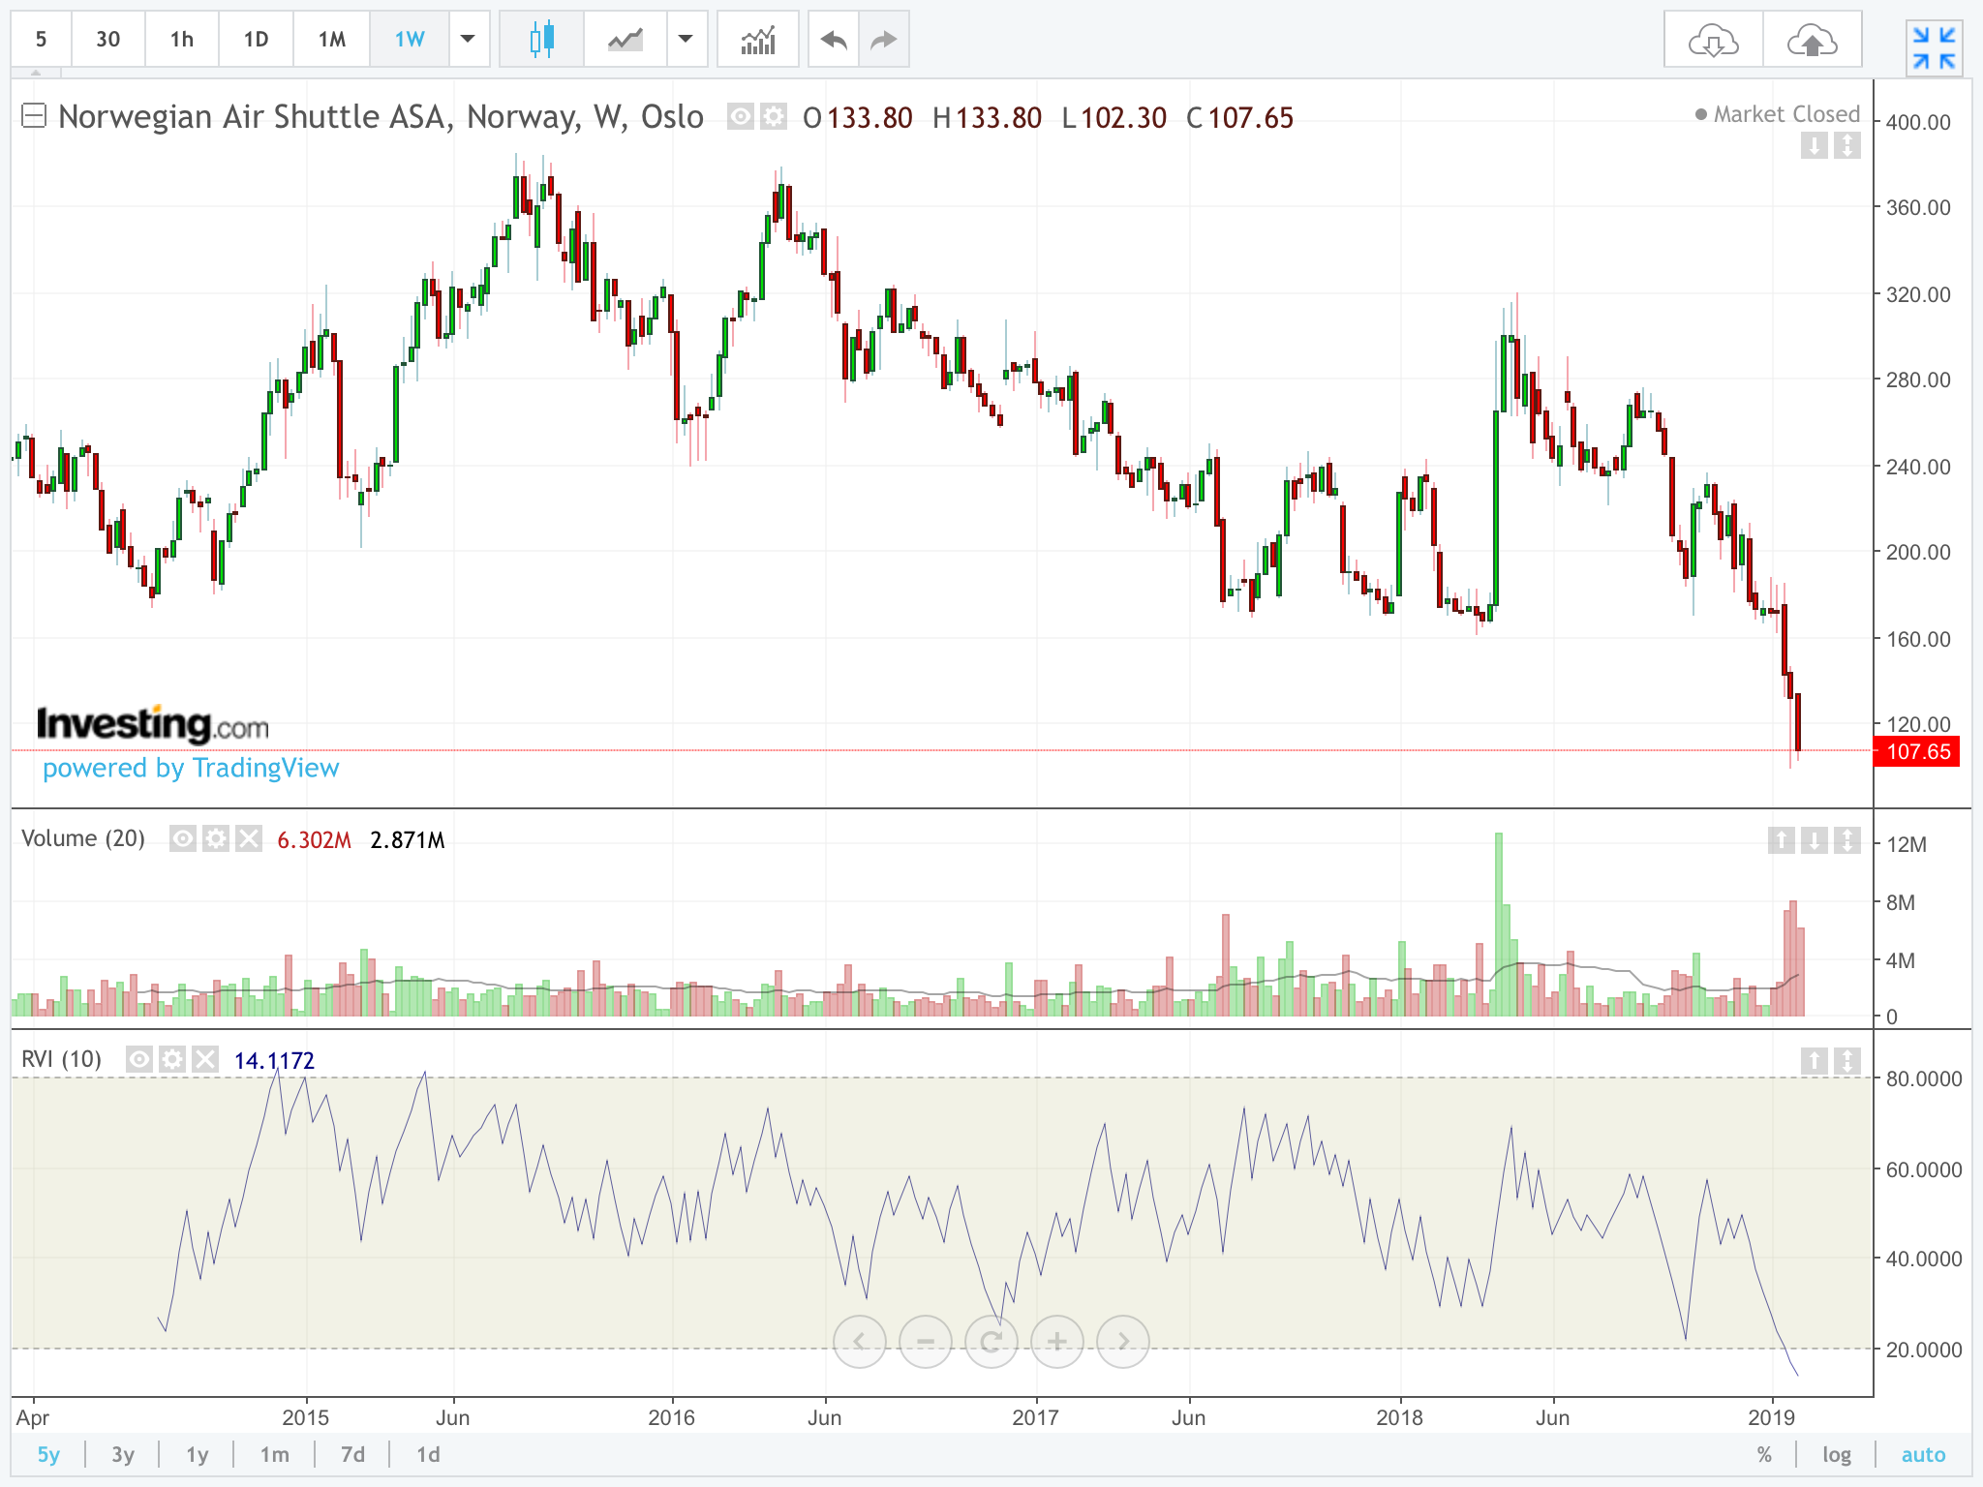
Task: Toggle log scale at bottom right
Action: 1836,1454
